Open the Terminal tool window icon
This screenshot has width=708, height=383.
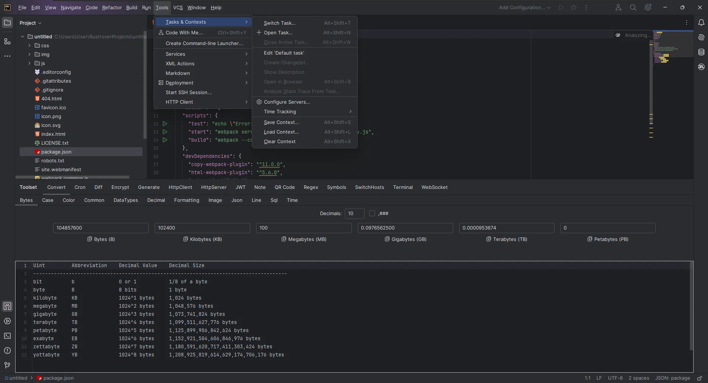[7, 336]
